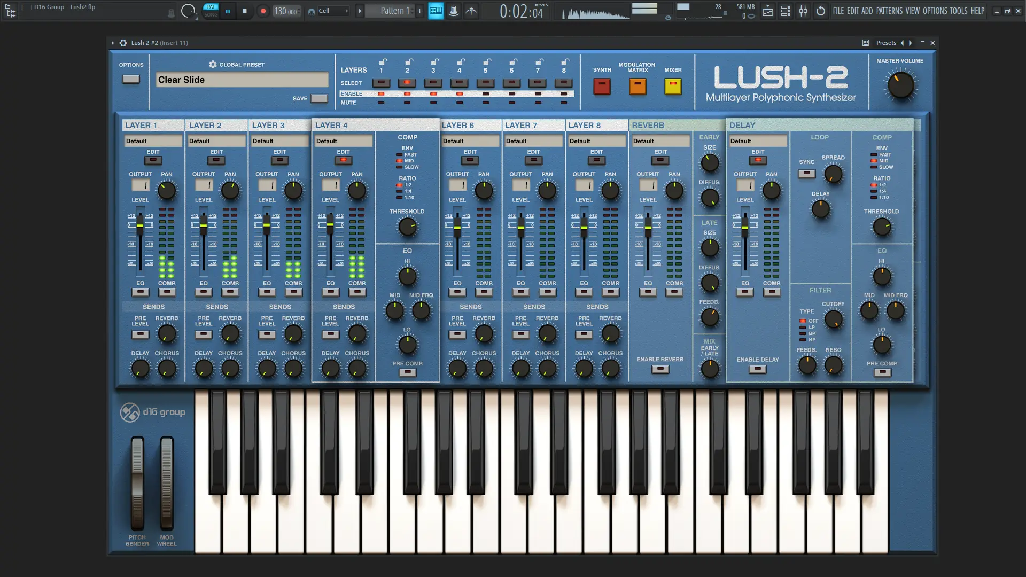The image size is (1026, 577).
Task: Toggle Layer 1 EQ switch
Action: tap(140, 292)
